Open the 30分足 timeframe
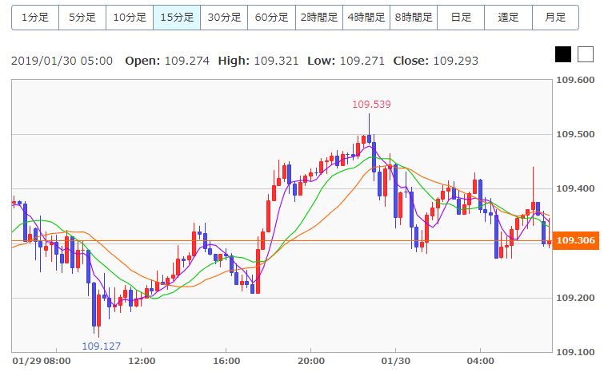 (223, 17)
